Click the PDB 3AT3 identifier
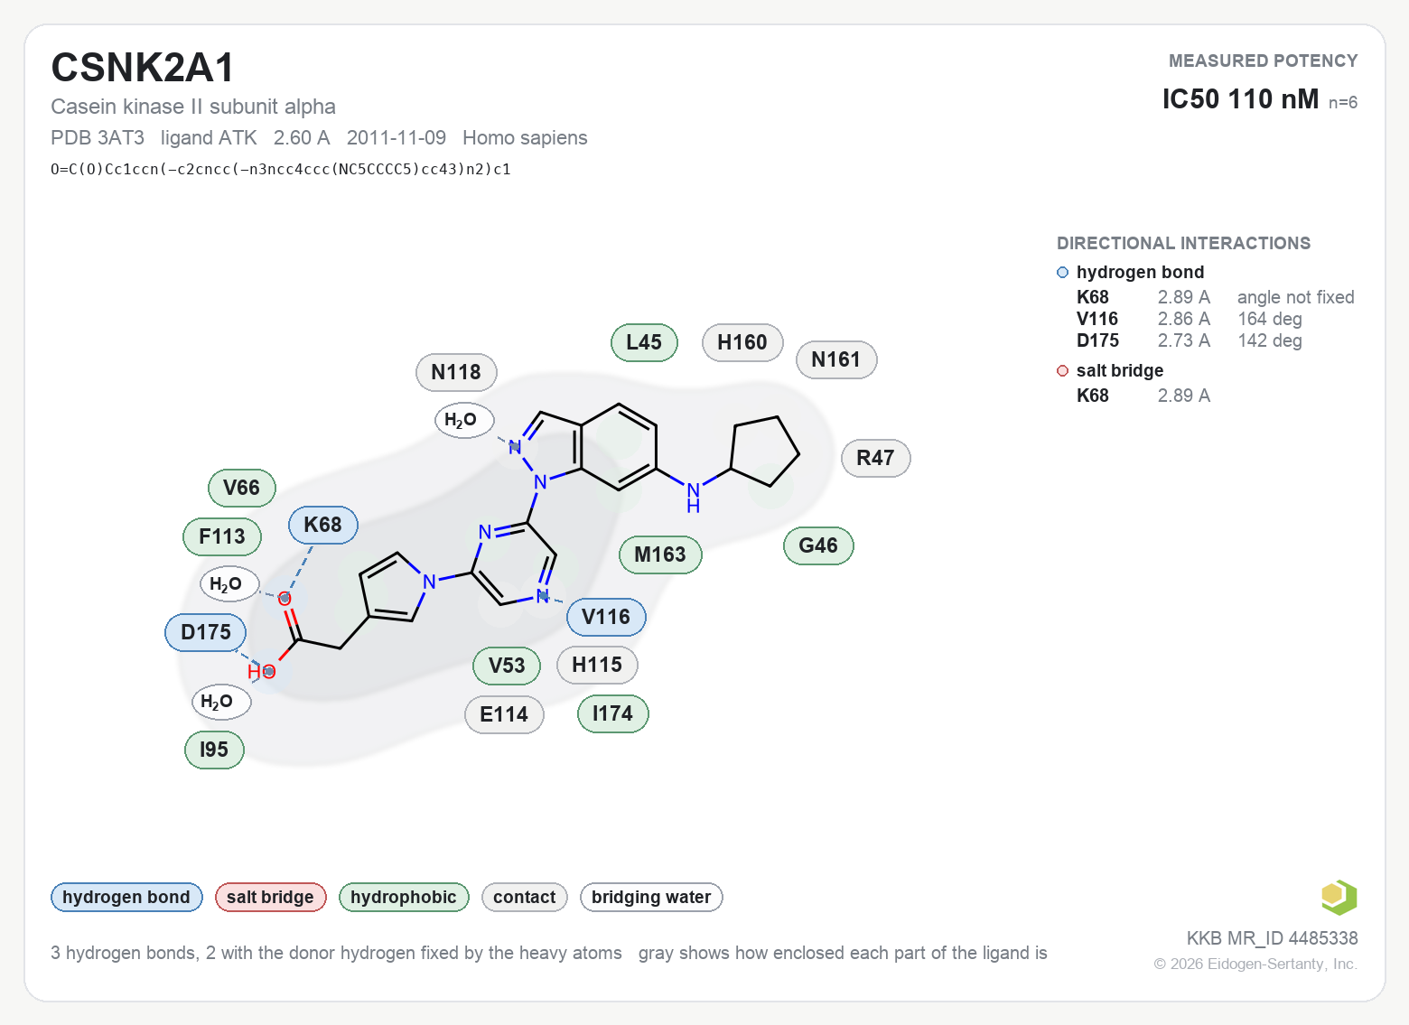1409x1025 pixels. coord(98,137)
